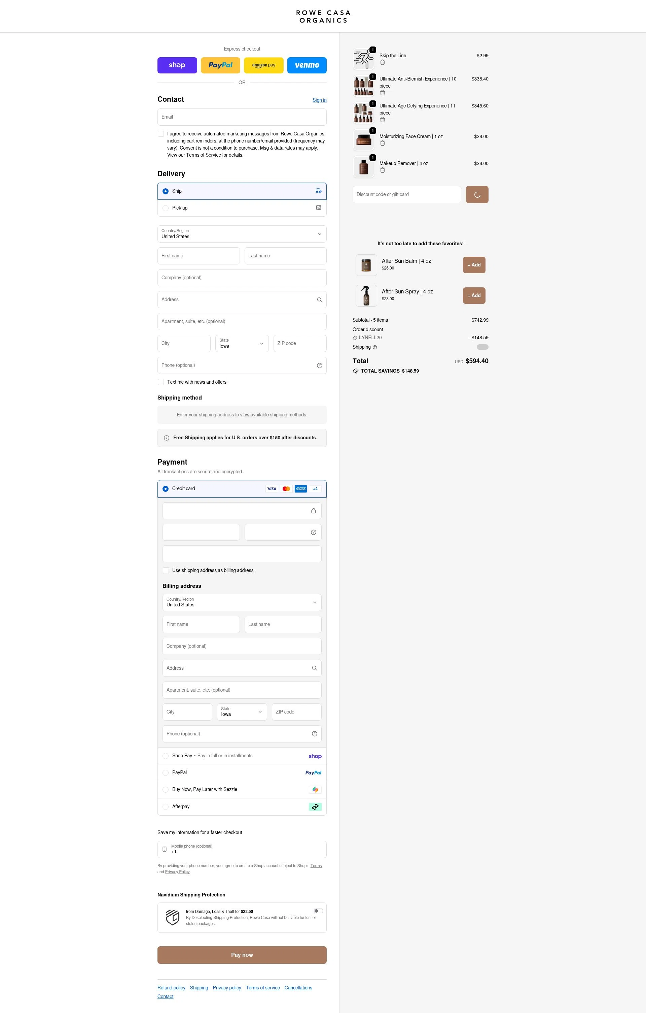The image size is (646, 1013).
Task: Expand the delivery State dropdown
Action: tap(242, 344)
